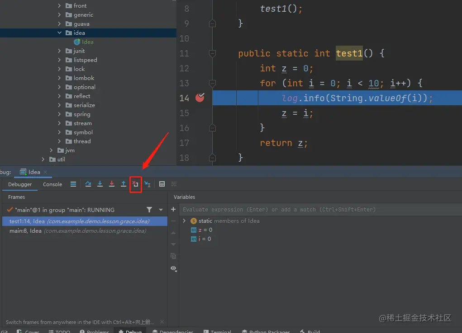Select the "main"@1 RUNNING thread entry
Viewport: 462px width, 333px height.
65,210
